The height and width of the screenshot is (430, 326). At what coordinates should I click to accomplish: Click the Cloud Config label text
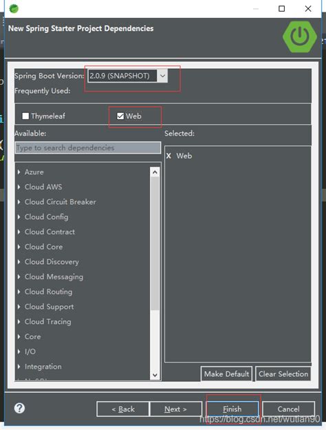(x=47, y=217)
